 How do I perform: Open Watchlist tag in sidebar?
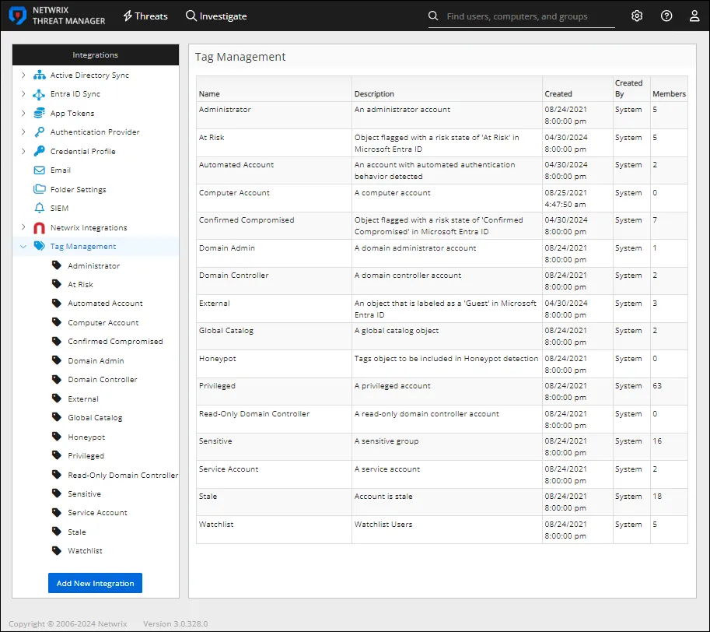click(x=85, y=551)
